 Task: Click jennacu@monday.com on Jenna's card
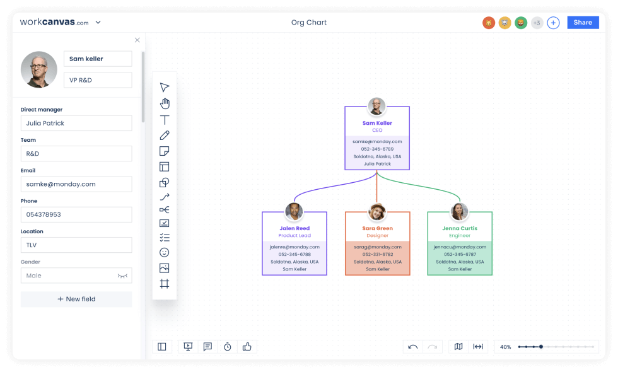point(460,247)
